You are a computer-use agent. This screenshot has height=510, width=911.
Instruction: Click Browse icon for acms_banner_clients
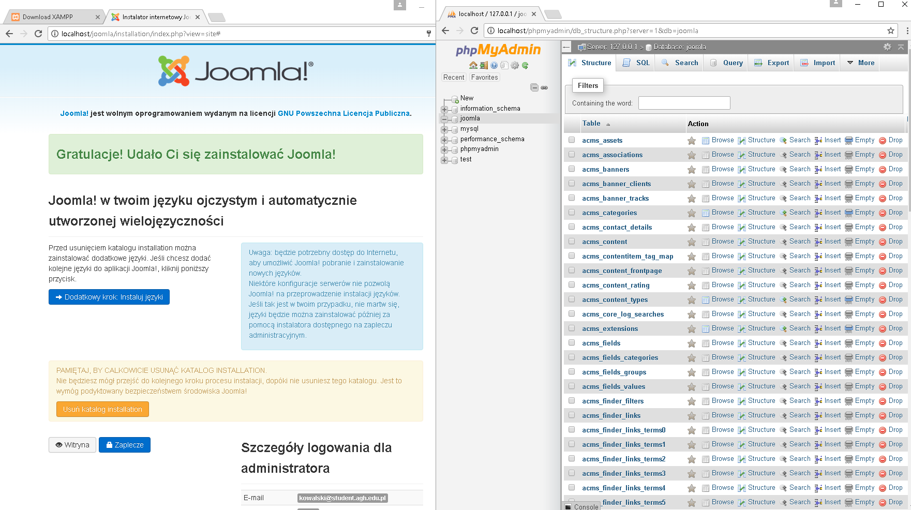[x=706, y=184]
